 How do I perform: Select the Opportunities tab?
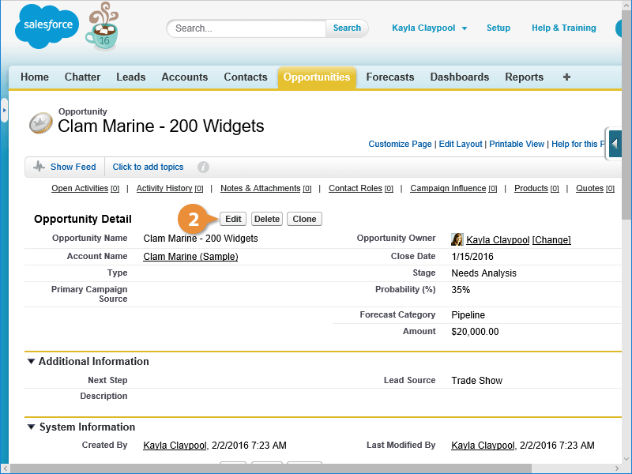coord(317,77)
